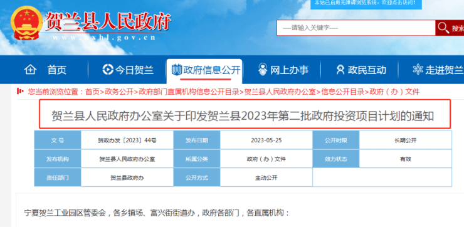Click the 政府（办）文件 table cell

pyautogui.click(x=266, y=159)
